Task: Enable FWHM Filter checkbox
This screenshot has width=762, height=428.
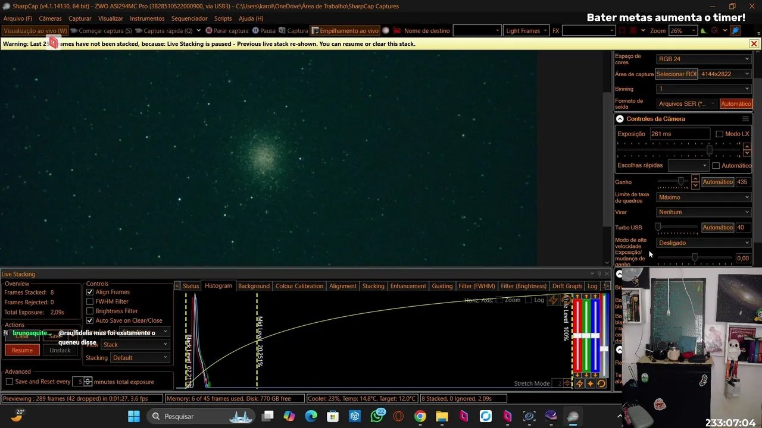Action: coord(90,301)
